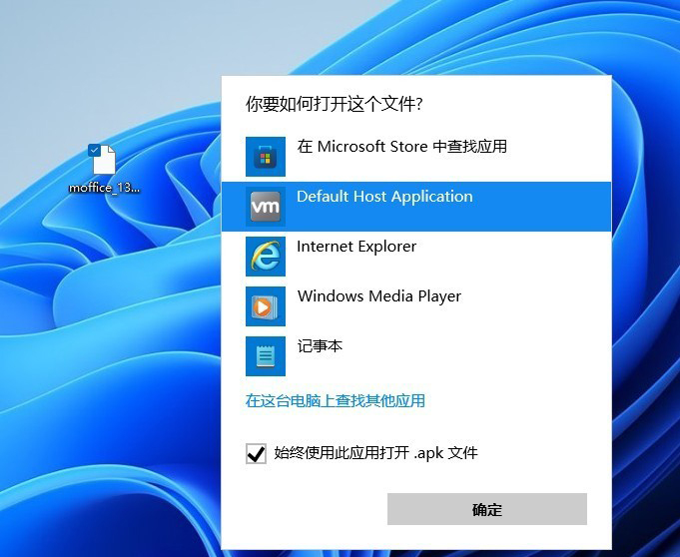Select the Default Host Application label
Screen dimensions: 680x557
[x=384, y=197]
